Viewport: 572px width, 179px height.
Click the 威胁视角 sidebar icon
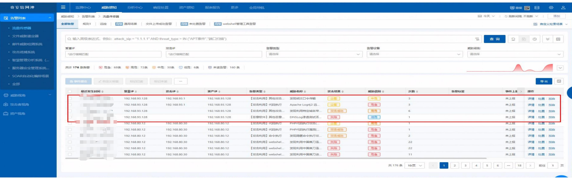pos(6,95)
